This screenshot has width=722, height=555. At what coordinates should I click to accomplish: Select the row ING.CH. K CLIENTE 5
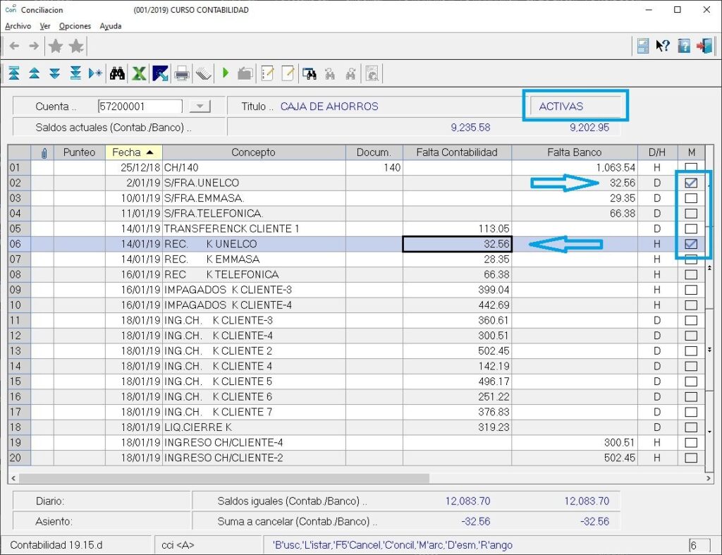coord(356,382)
